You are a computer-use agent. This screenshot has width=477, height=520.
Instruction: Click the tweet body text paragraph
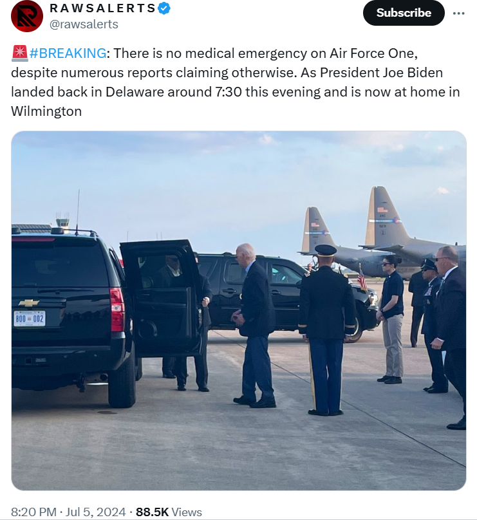click(235, 82)
